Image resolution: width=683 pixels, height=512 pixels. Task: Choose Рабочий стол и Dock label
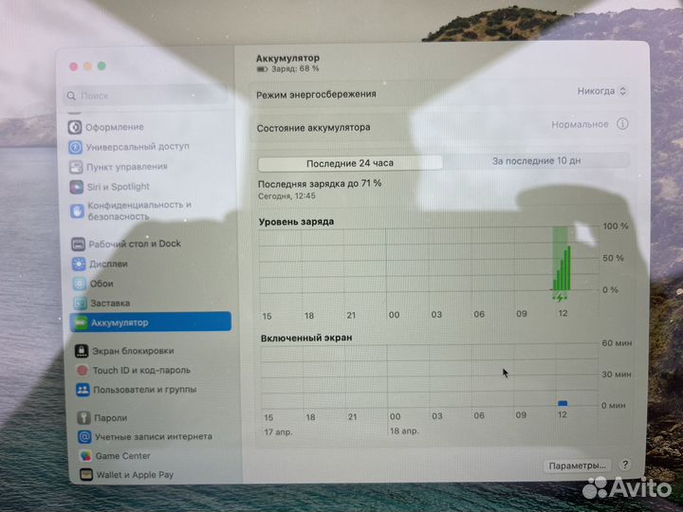(x=135, y=244)
